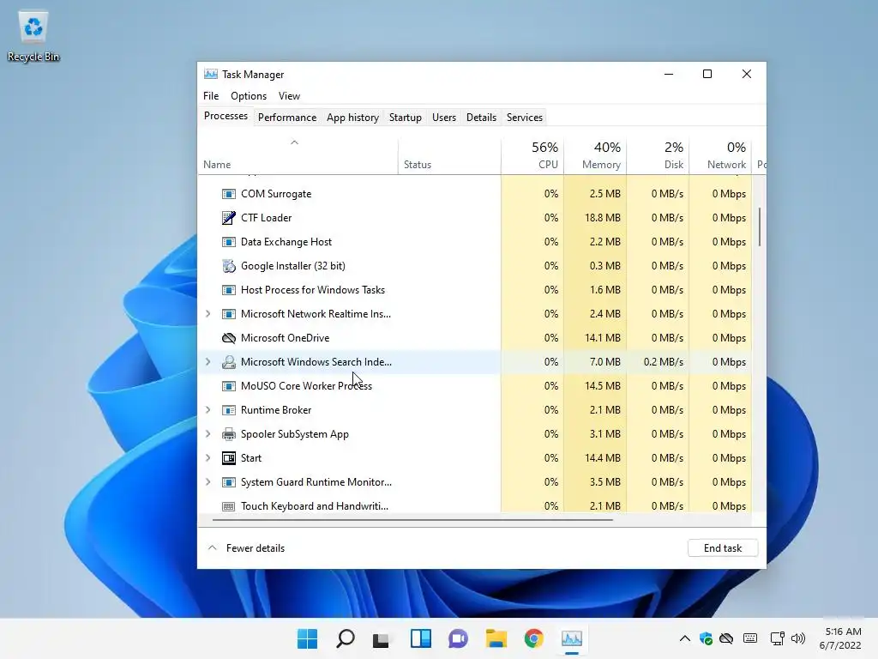Select the CTF Loader 18.8 MB memory cell
878x659 pixels.
pyautogui.click(x=595, y=218)
